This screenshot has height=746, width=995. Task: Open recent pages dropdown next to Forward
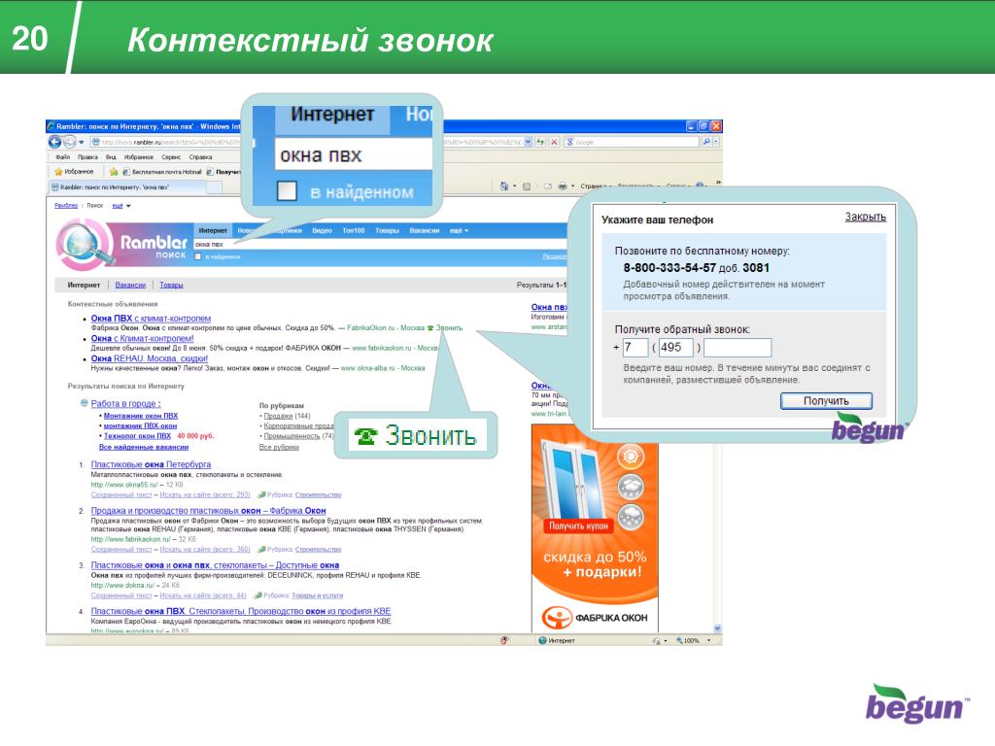coord(82,142)
